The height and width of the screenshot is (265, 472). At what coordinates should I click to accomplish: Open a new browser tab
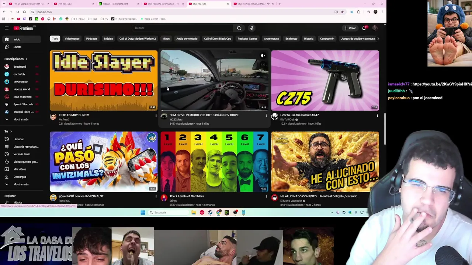click(x=280, y=4)
